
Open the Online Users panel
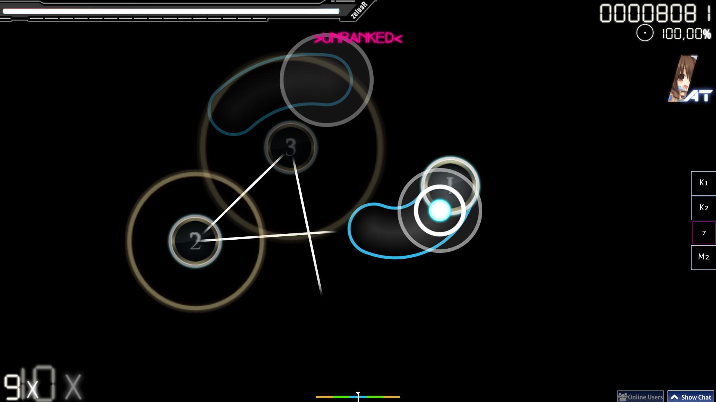coord(640,397)
